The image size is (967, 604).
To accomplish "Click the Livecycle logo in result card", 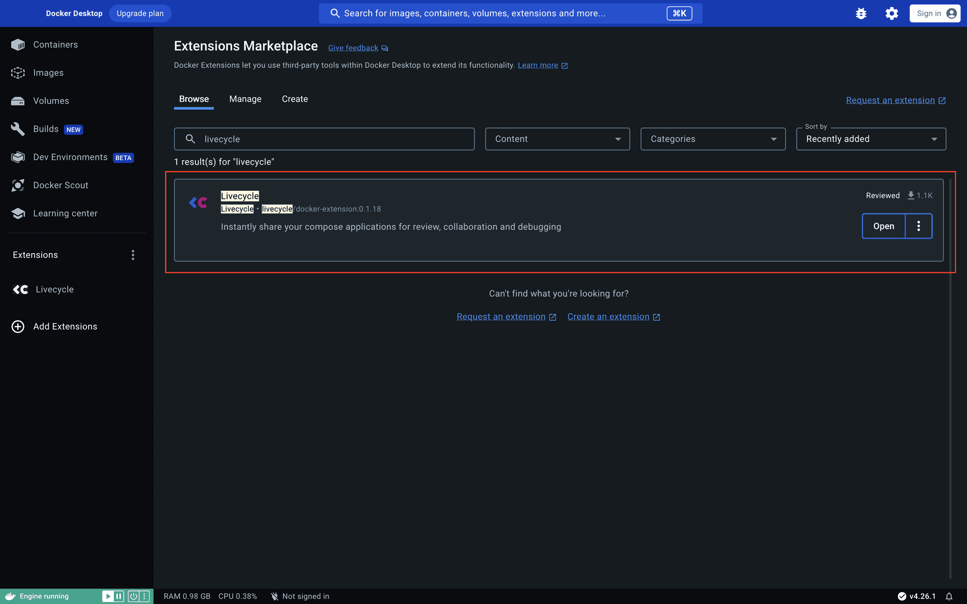I will click(x=198, y=203).
